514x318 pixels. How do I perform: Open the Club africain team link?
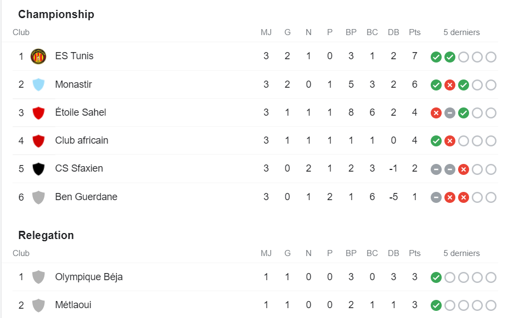click(x=82, y=140)
